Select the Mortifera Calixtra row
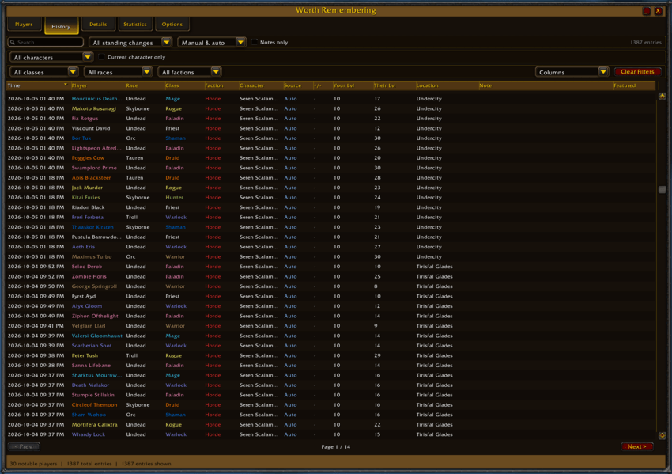 coord(330,425)
